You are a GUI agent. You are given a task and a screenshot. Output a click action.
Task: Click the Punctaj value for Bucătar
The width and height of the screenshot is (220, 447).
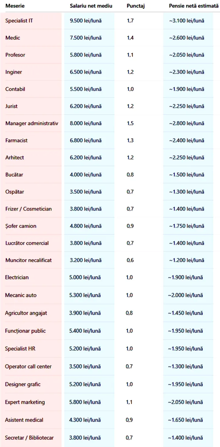click(130, 175)
